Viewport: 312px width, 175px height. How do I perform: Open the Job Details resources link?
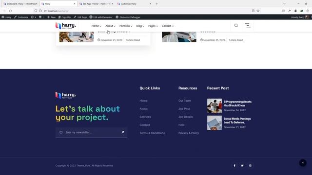[186, 117]
